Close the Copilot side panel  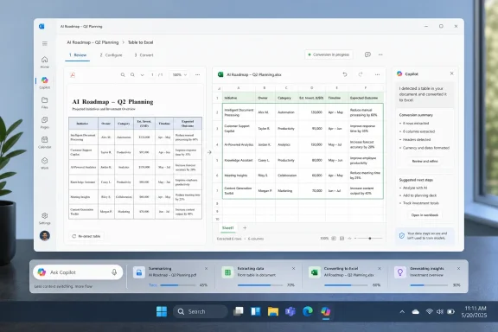point(451,73)
